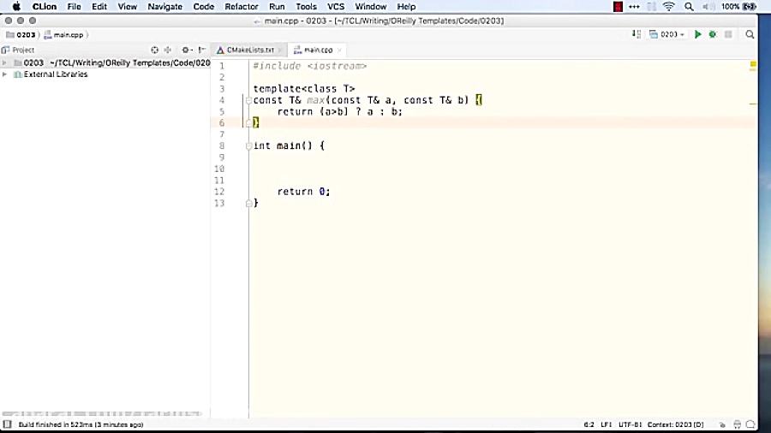Click the return 0; statement
Viewport: 771px width, 433px height.
click(303, 192)
